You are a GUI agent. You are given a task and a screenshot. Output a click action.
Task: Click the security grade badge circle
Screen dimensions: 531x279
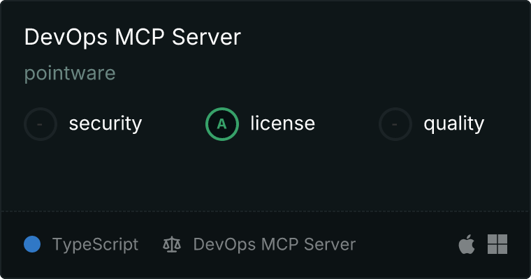(41, 124)
